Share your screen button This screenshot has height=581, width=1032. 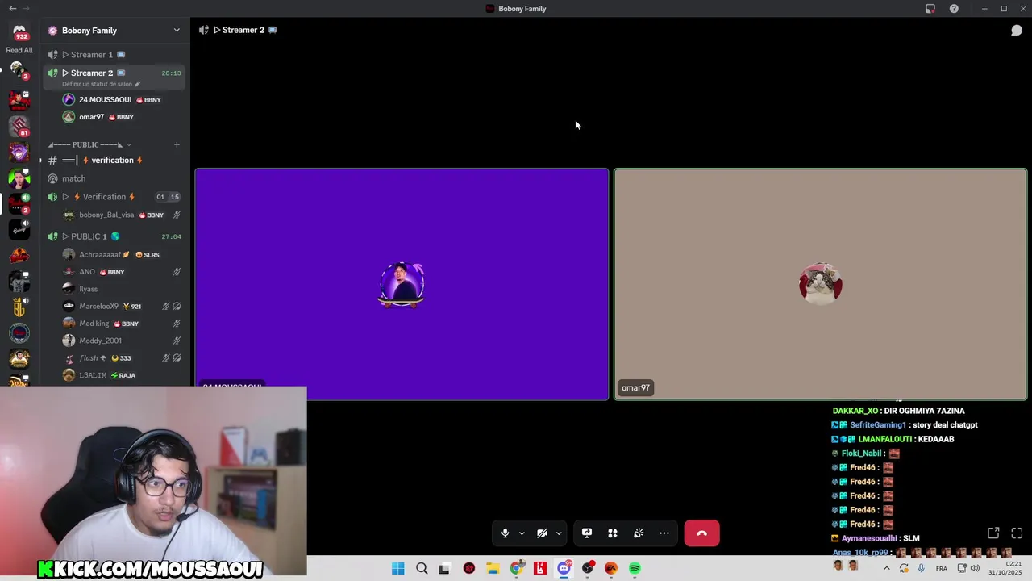587,533
